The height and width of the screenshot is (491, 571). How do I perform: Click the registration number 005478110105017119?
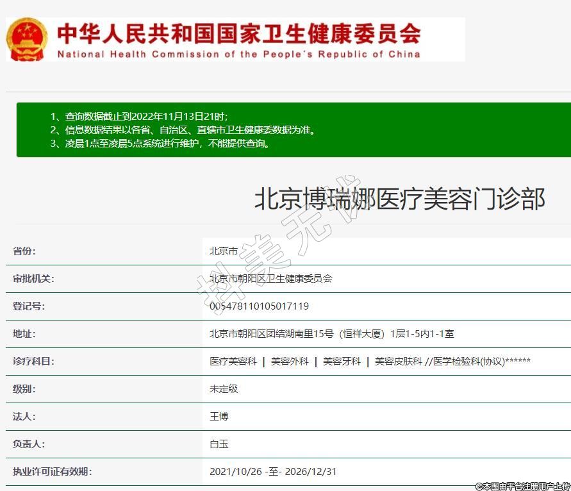(x=259, y=306)
